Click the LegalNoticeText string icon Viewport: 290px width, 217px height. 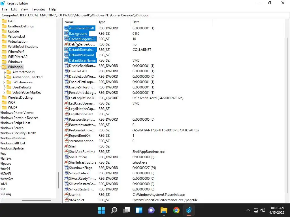[66, 114]
